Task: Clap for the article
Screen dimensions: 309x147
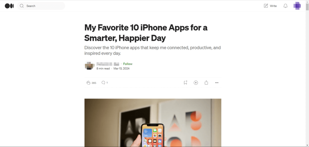Action: point(88,83)
